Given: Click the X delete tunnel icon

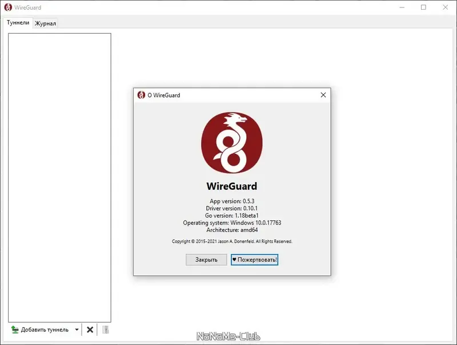Looking at the screenshot, I should [x=90, y=330].
